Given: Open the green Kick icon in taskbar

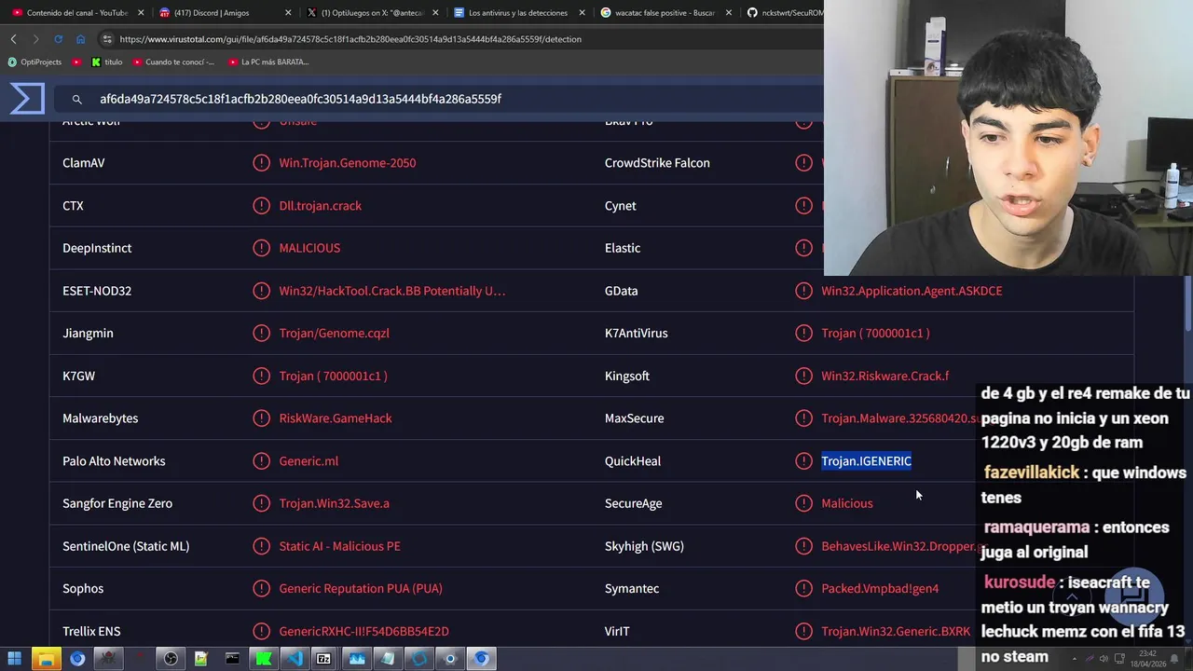Looking at the screenshot, I should point(264,659).
